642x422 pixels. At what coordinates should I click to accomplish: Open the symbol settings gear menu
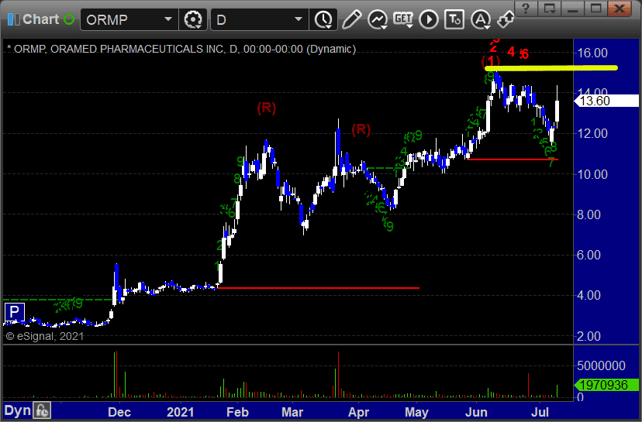pos(193,19)
